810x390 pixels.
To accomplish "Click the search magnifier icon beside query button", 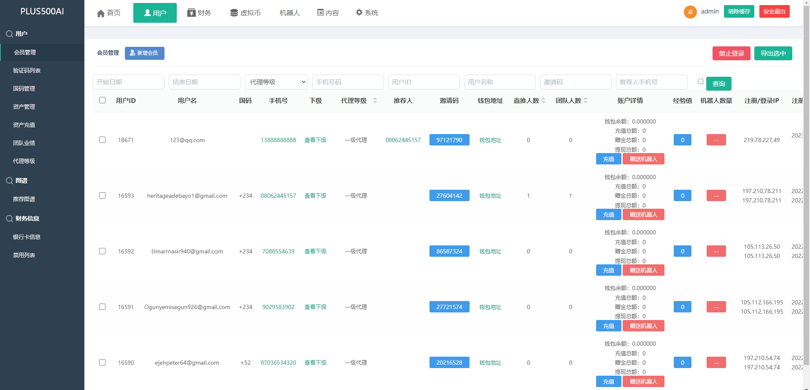I will pos(701,82).
